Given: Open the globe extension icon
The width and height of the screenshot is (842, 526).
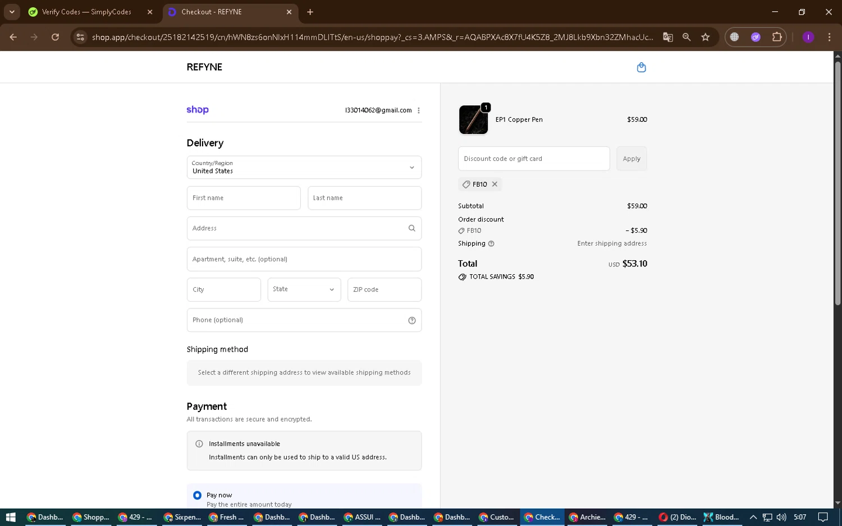Looking at the screenshot, I should 734,37.
